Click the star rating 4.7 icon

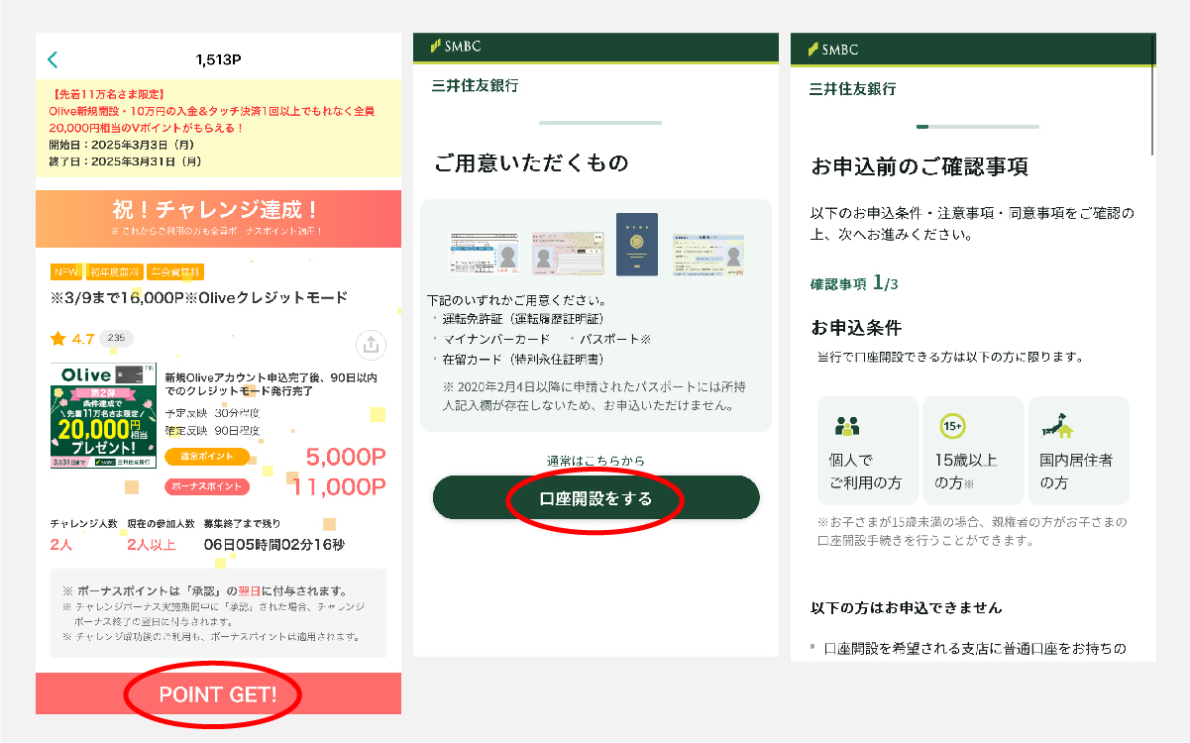coord(57,340)
